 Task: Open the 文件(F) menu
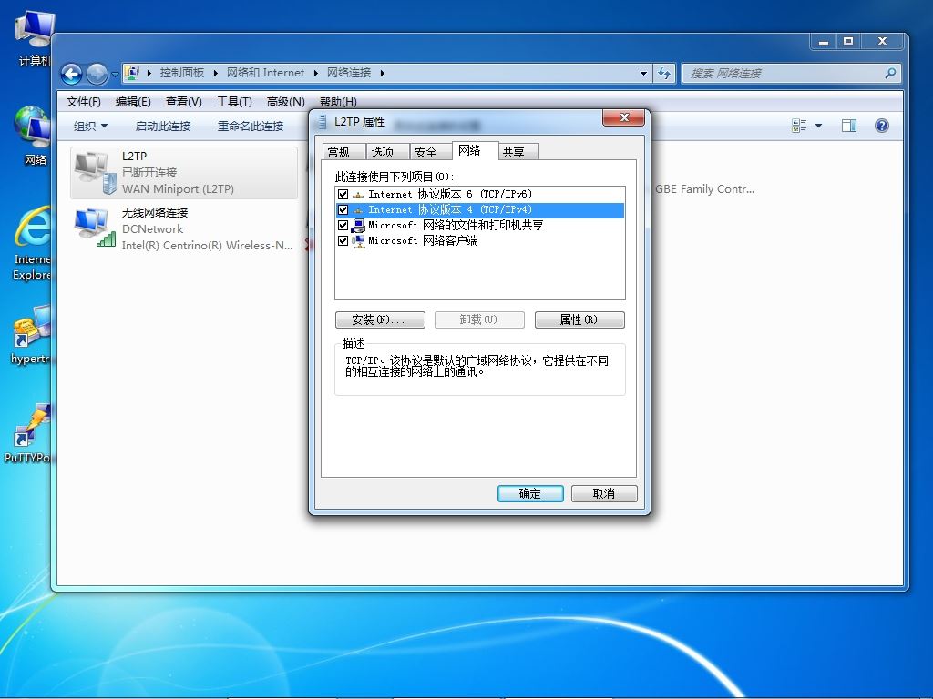click(x=83, y=102)
